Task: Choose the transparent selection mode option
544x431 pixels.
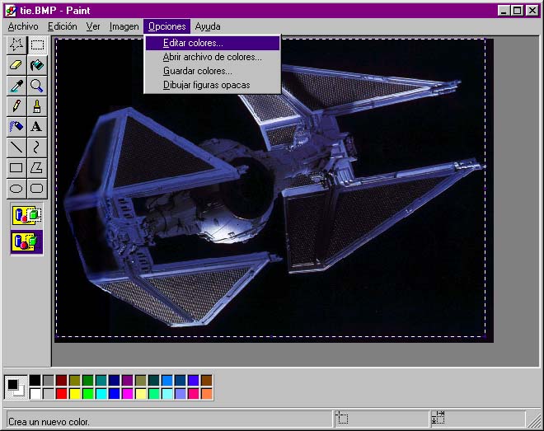Action: [x=26, y=241]
